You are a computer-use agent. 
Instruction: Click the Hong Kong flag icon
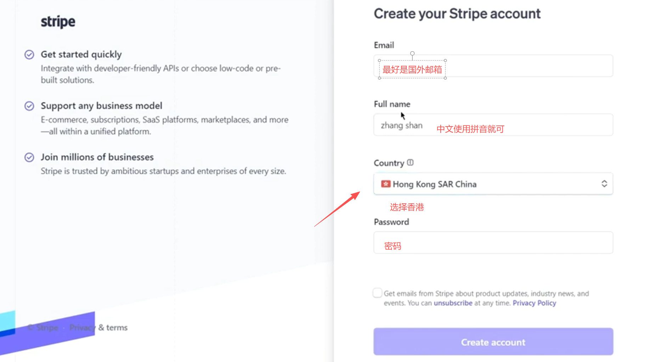coord(385,184)
